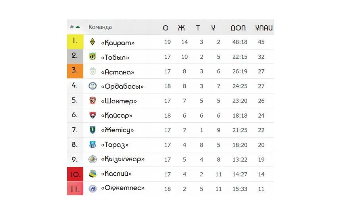
Task: Click the «Тараз» club logo icon
Action: 92,145
